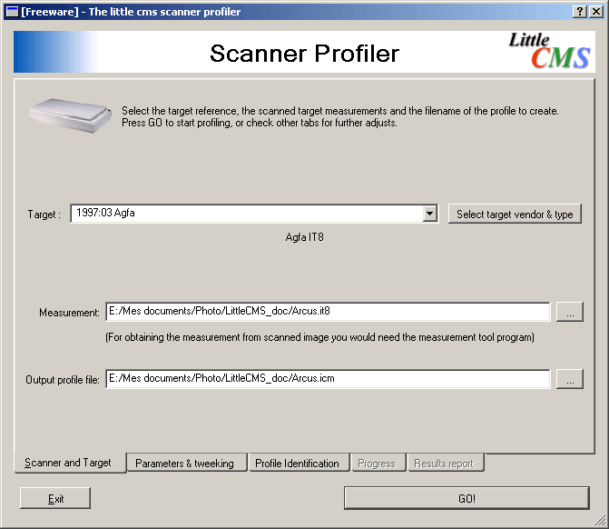This screenshot has height=529, width=609.
Task: Browse for the Output profile file
Action: pos(570,379)
